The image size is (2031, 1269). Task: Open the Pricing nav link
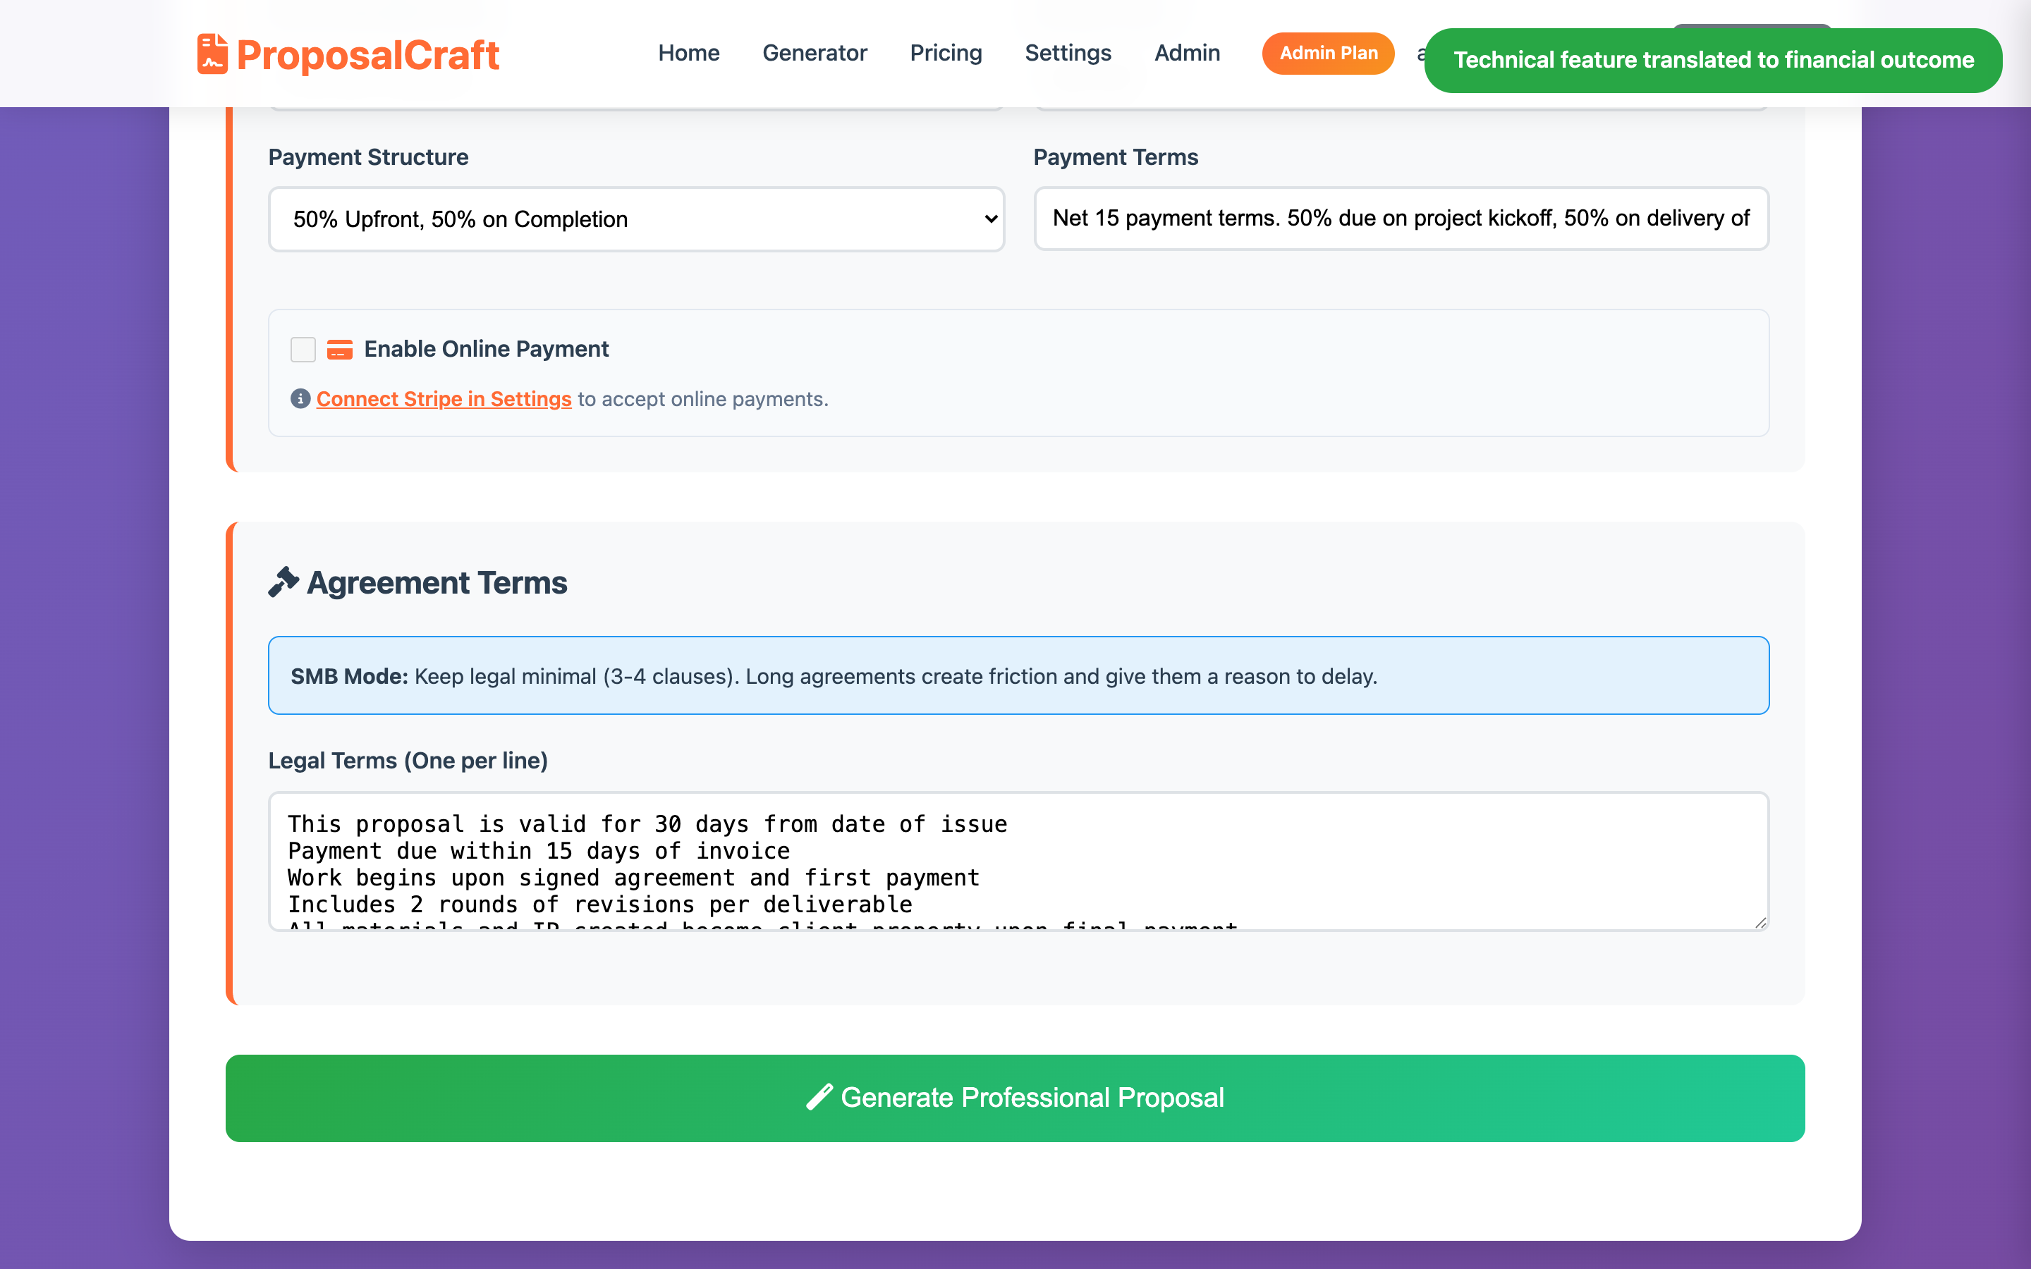(946, 53)
